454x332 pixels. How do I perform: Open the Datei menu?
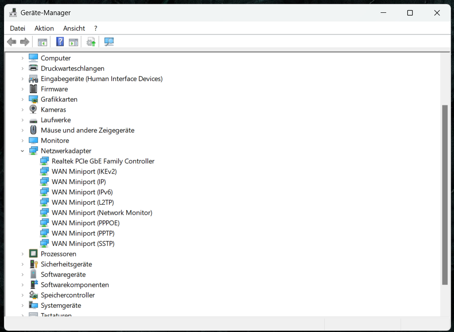[x=17, y=28]
